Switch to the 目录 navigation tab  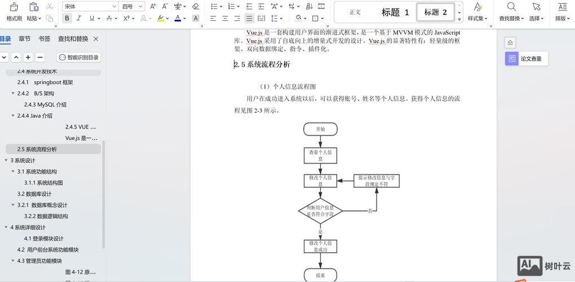click(5, 39)
